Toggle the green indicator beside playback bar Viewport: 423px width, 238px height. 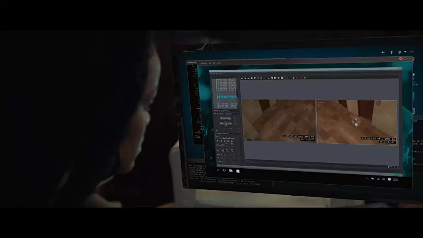(396, 175)
